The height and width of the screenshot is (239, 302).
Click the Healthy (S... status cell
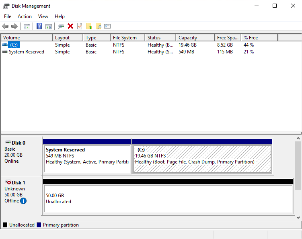coord(160,52)
